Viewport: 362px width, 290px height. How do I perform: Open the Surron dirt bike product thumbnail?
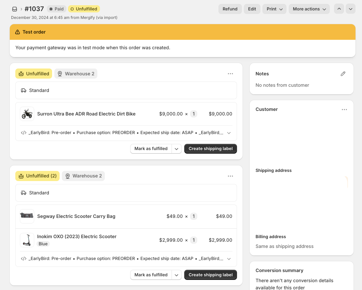click(x=27, y=114)
